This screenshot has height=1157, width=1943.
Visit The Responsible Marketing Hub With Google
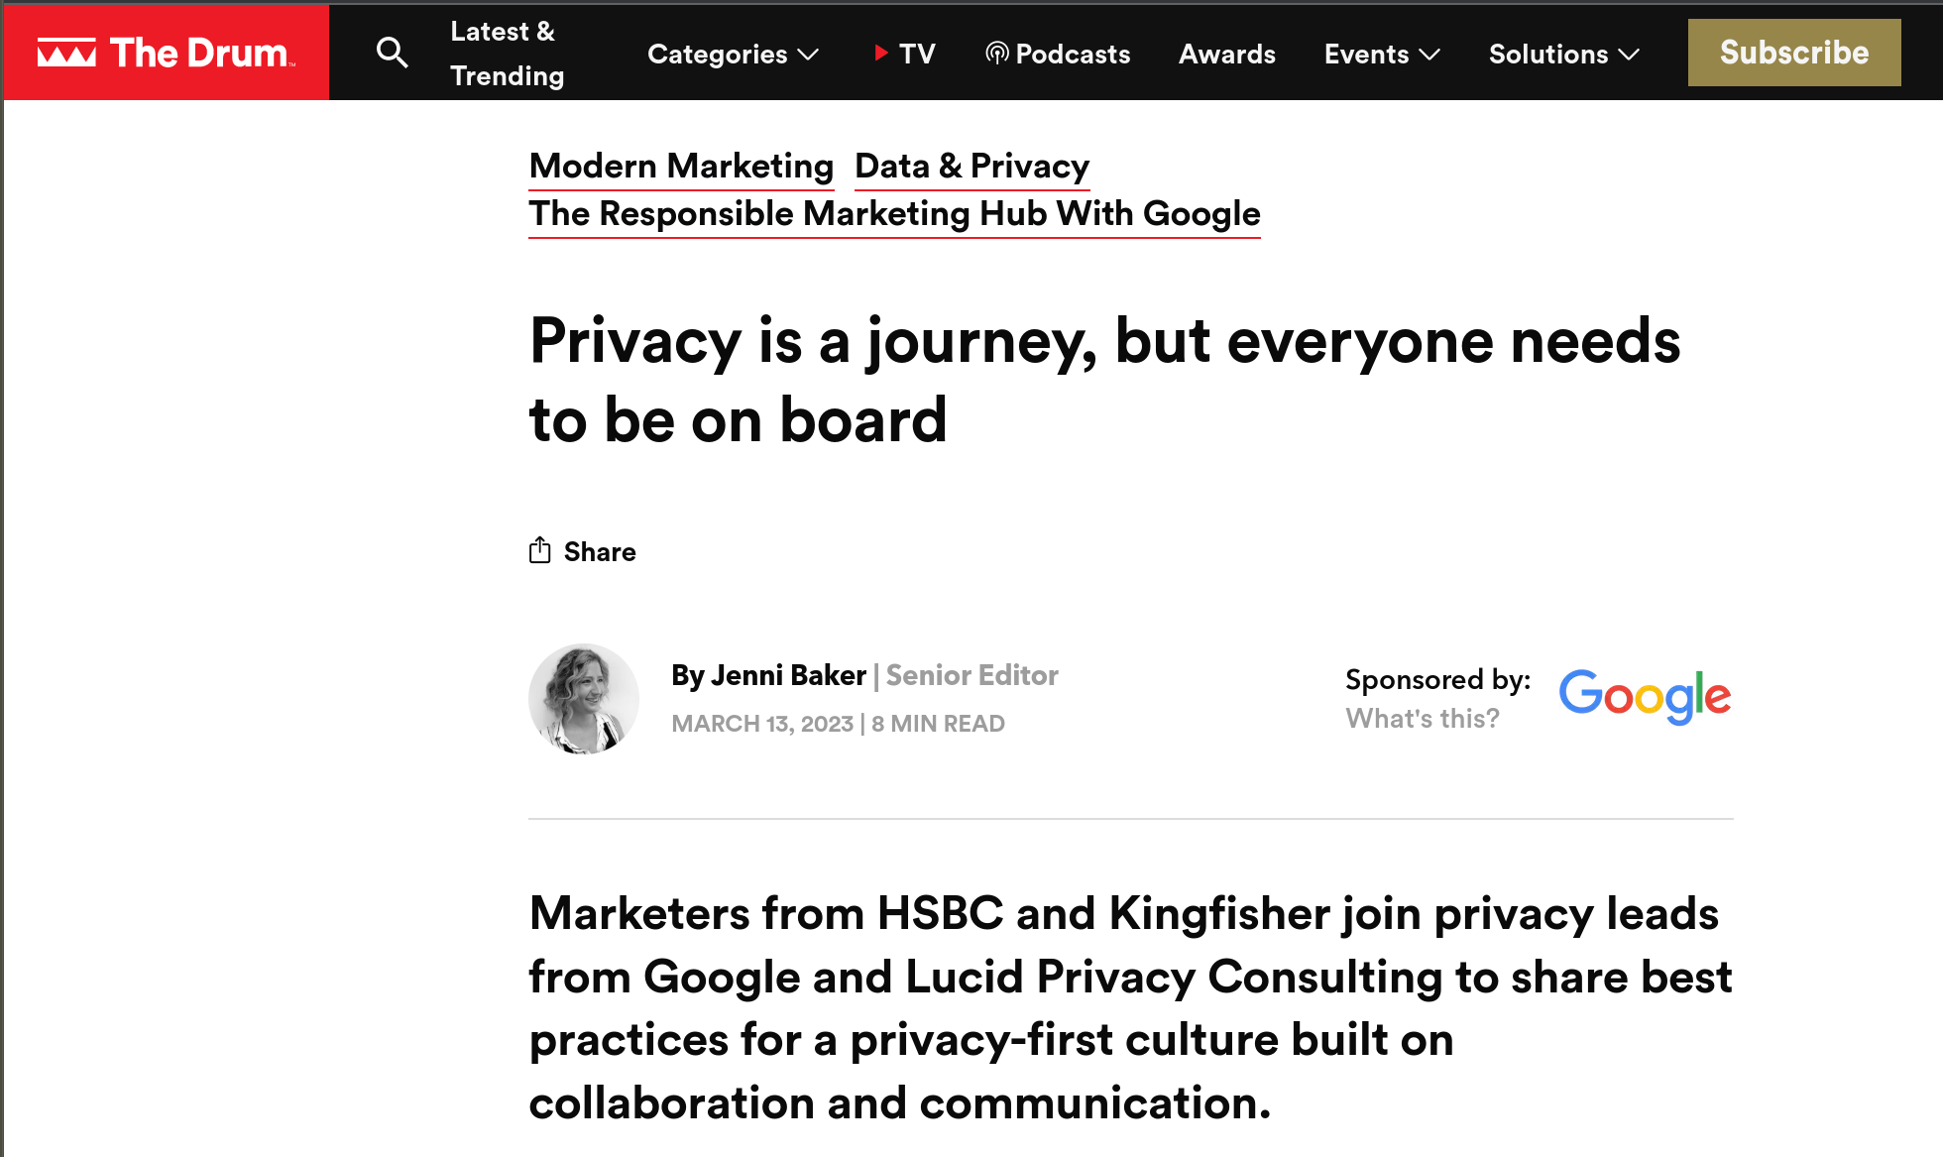pos(894,213)
